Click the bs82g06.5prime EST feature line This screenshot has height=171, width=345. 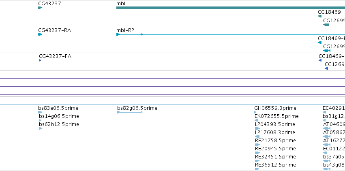(x=130, y=112)
